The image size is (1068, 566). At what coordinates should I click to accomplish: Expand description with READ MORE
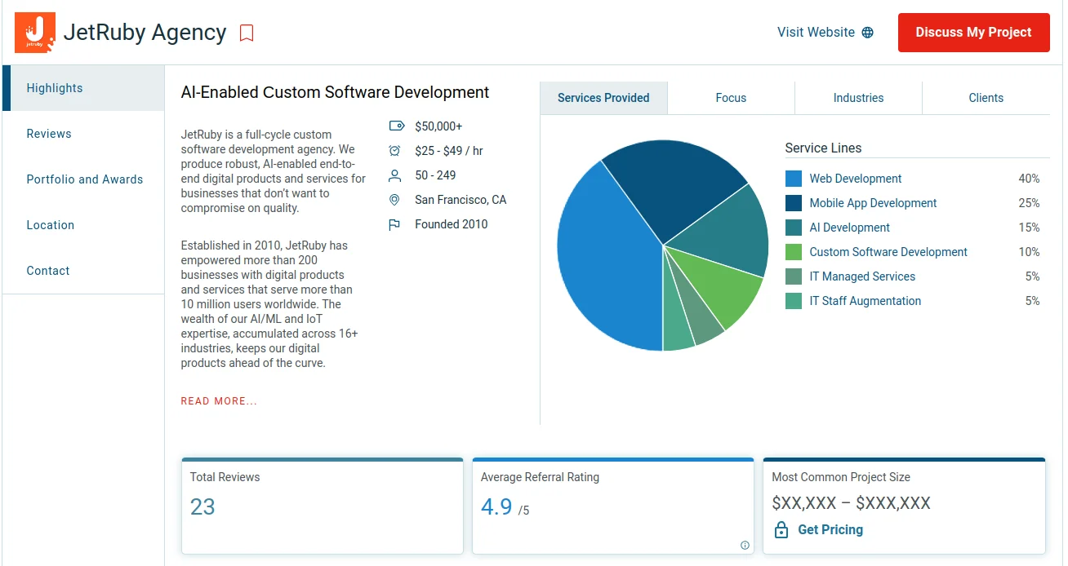point(219,401)
